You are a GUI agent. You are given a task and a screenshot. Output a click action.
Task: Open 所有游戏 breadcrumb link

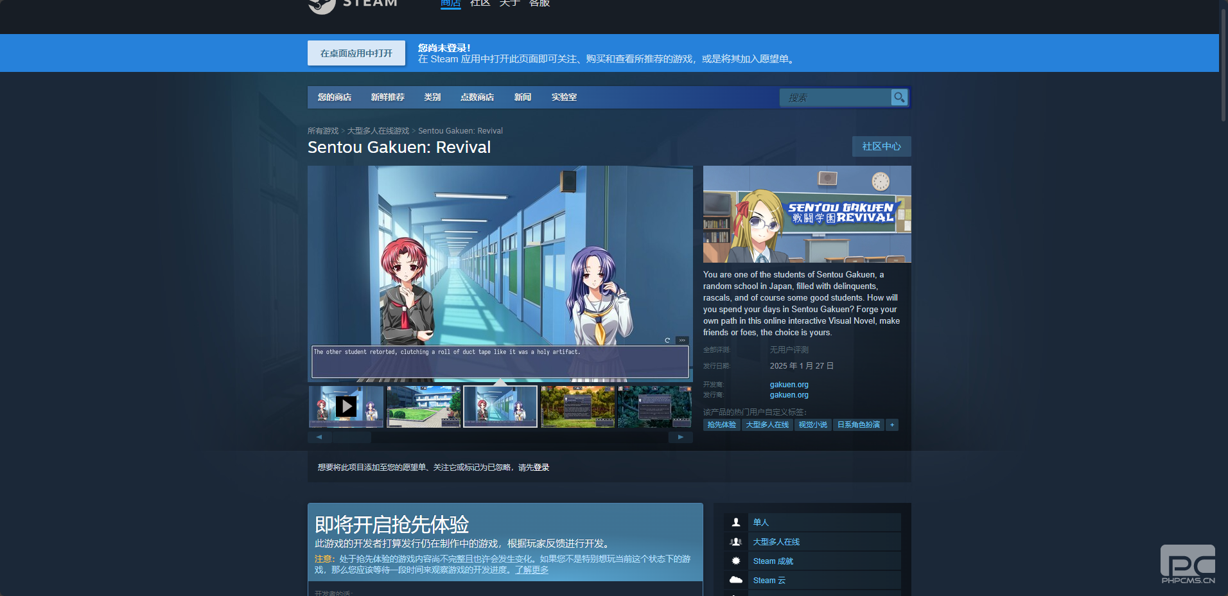click(x=323, y=131)
